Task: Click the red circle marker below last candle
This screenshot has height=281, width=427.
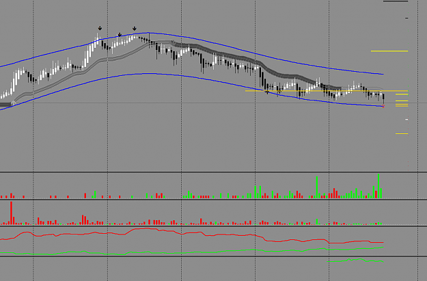Action: pyautogui.click(x=383, y=107)
